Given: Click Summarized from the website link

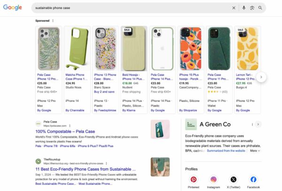Looking at the screenshot, I should point(226,151).
